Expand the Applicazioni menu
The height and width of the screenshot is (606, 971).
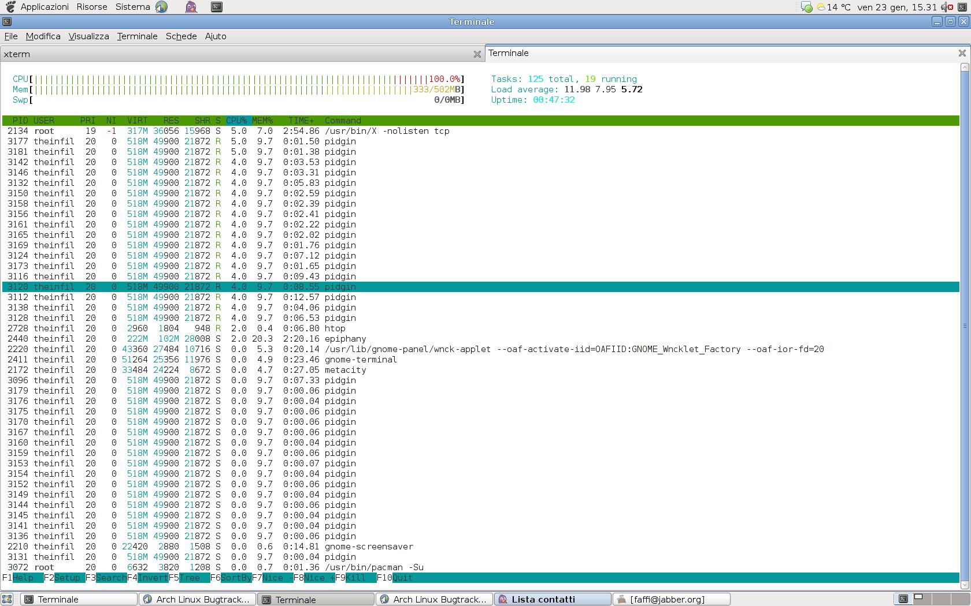[x=44, y=7]
